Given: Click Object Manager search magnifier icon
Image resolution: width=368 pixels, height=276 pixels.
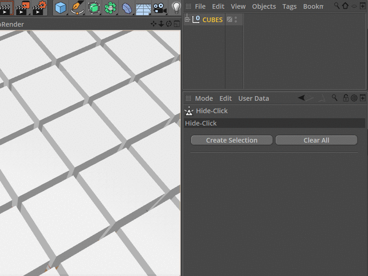Looking at the screenshot, I should pos(337,6).
